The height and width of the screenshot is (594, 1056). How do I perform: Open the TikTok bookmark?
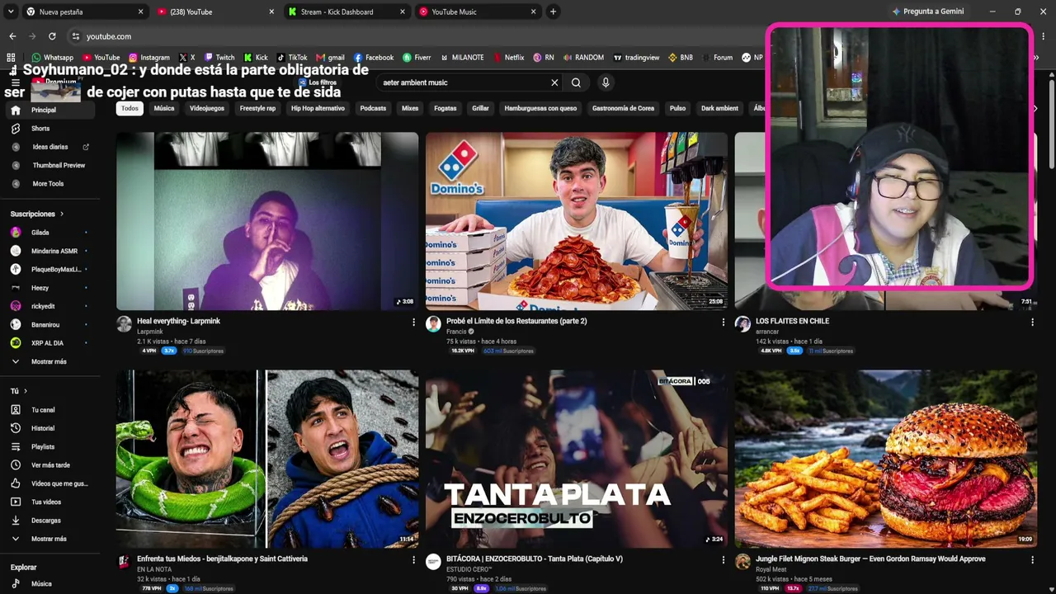(x=292, y=58)
